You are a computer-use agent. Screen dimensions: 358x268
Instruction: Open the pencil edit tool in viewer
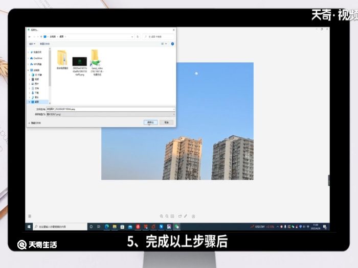coord(185,216)
